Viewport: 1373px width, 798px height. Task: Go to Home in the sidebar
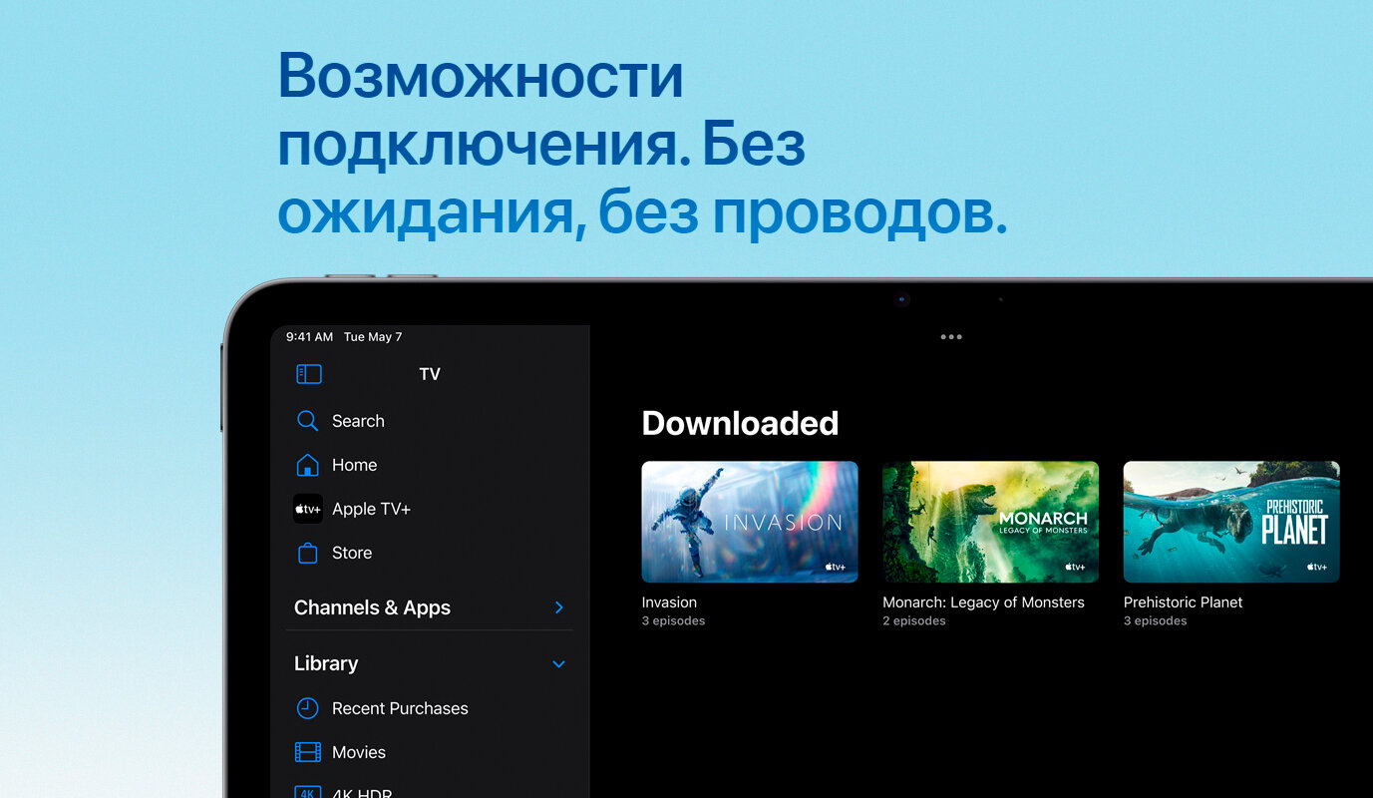pyautogui.click(x=354, y=465)
